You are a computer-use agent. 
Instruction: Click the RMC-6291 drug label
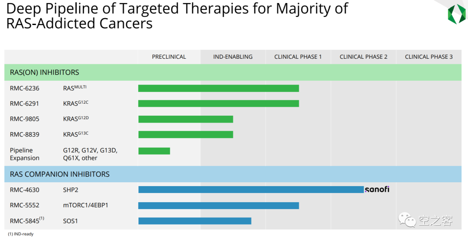25,104
